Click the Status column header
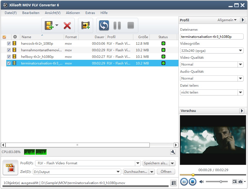The image size is (248, 189). (163, 37)
